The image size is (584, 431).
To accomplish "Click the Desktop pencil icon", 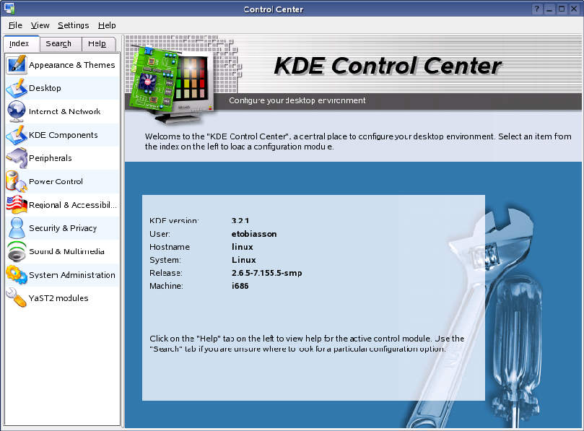I will point(17,88).
